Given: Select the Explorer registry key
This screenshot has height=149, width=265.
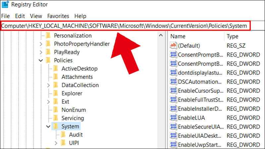Looking at the screenshot, I should pyautogui.click(x=72, y=93).
